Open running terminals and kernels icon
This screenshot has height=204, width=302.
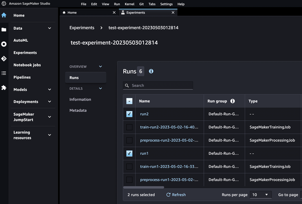point(4,44)
